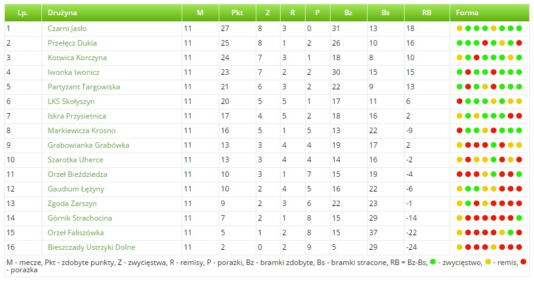Click the Bz column header
This screenshot has height=282, width=534.
click(x=348, y=12)
